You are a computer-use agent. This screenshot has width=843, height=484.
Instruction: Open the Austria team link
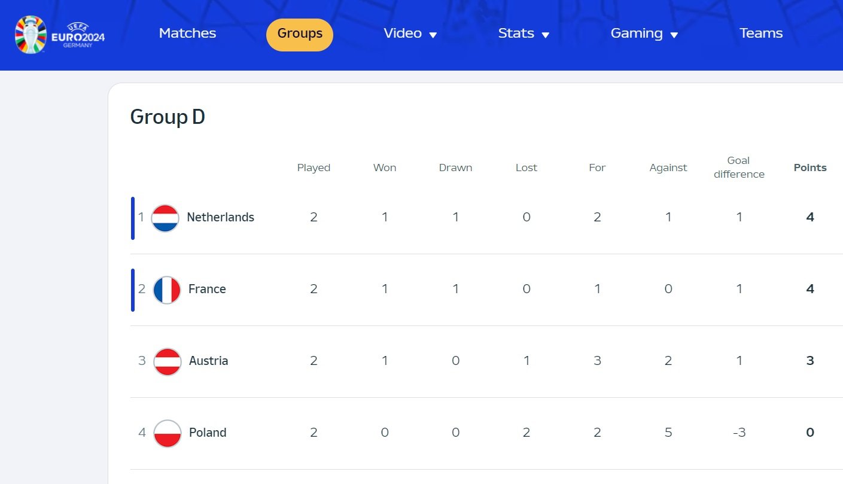coord(208,361)
